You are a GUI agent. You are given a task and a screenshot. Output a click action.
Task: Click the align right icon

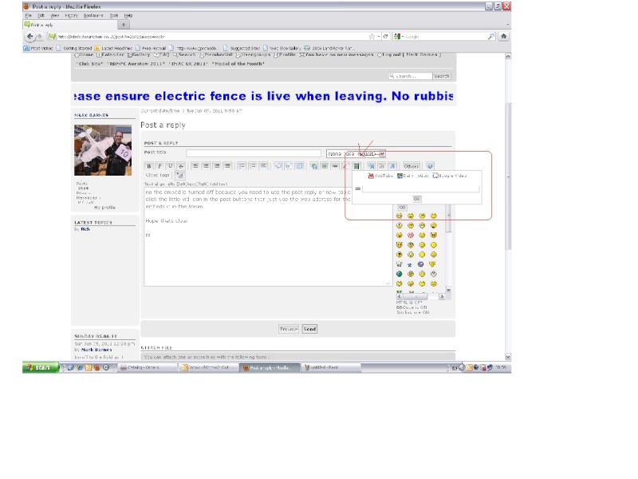(x=217, y=166)
